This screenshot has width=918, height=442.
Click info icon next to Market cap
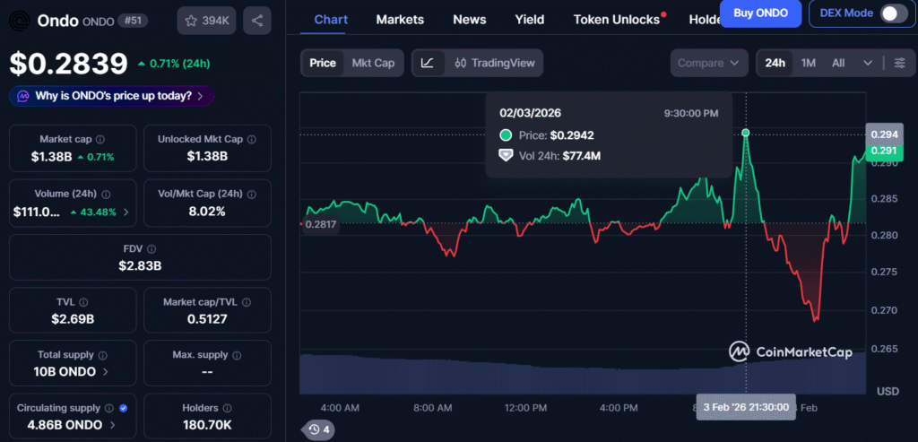100,139
